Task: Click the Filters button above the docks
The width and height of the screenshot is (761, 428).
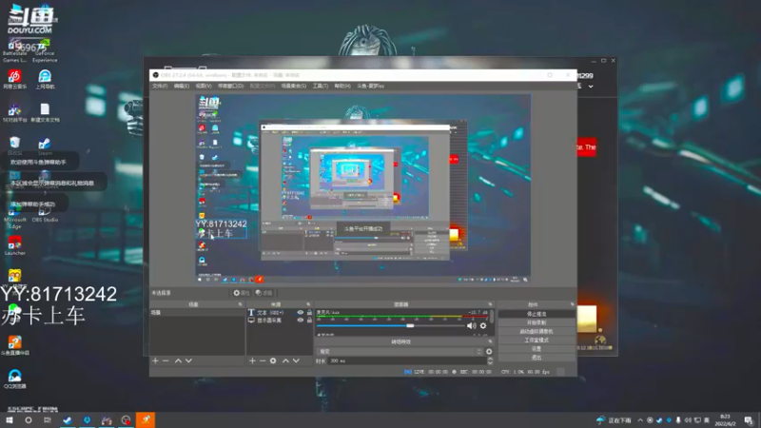Action: tap(264, 293)
